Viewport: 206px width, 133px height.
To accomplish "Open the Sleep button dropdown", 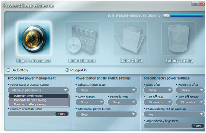I will [x=90, y=102].
